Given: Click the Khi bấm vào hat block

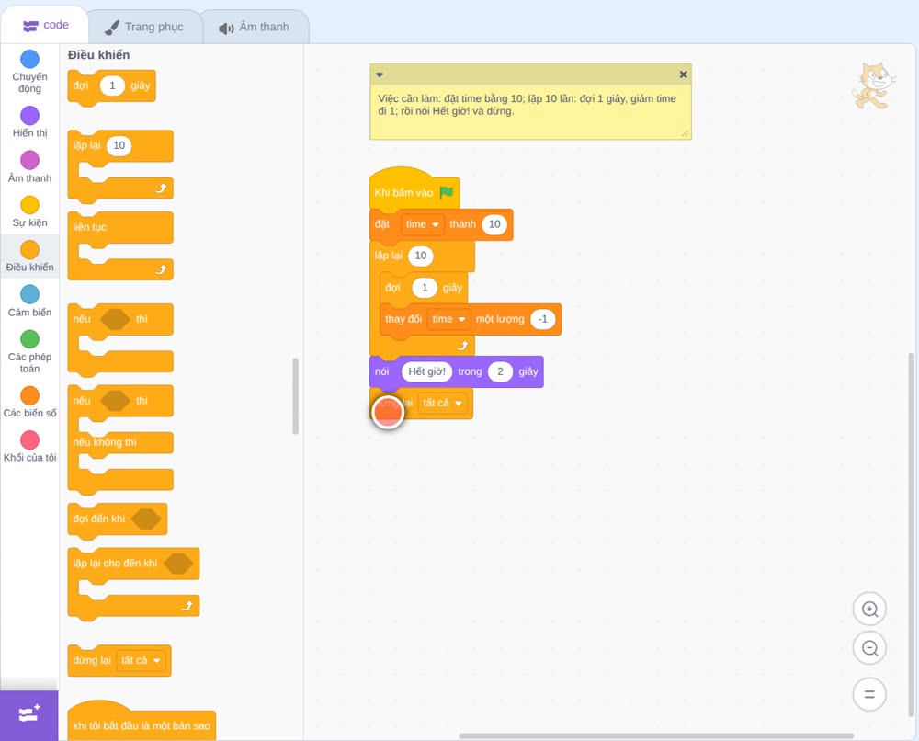Looking at the screenshot, I should click(x=414, y=190).
